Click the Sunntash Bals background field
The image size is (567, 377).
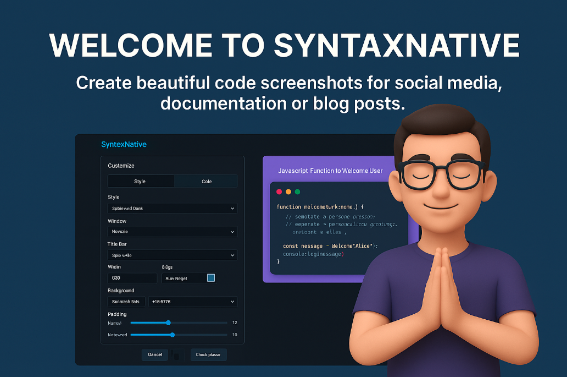(x=126, y=301)
